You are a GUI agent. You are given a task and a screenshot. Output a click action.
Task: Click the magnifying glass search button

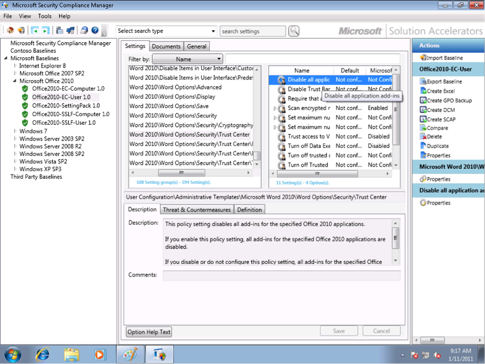click(294, 31)
